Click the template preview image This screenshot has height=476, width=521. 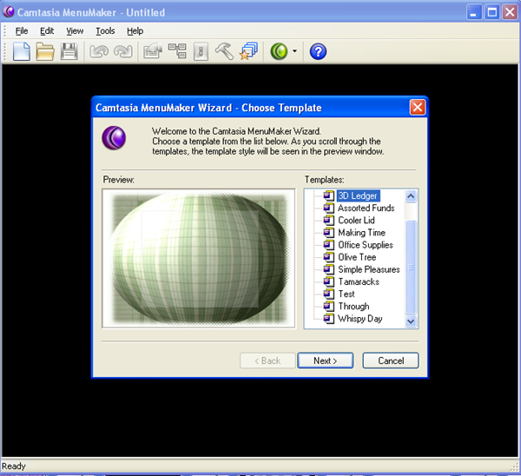point(199,259)
